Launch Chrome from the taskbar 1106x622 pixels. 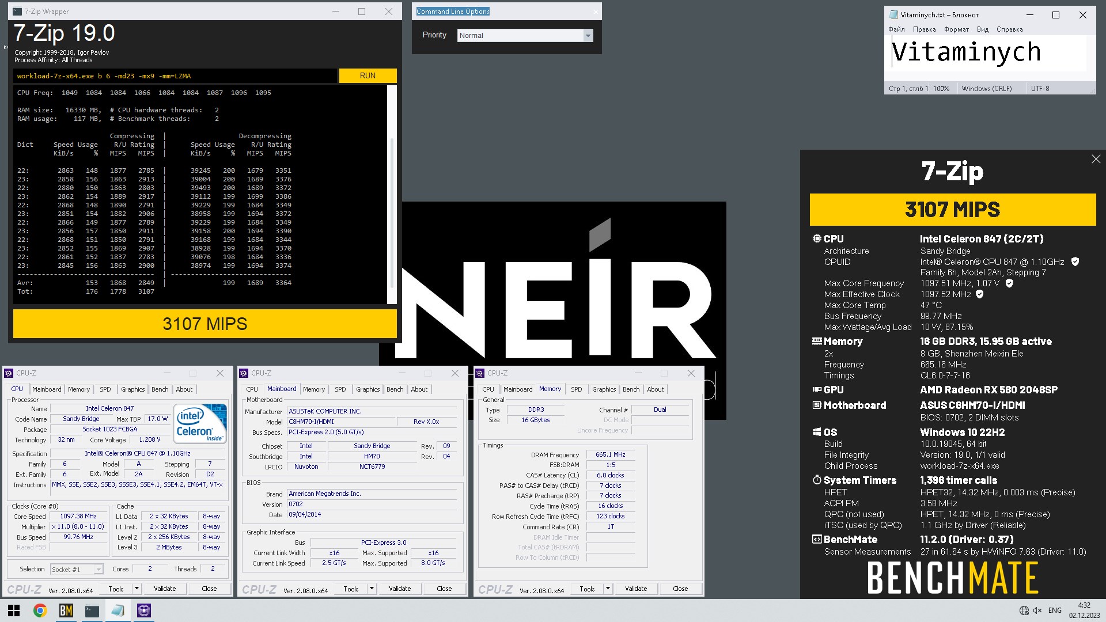coord(40,610)
